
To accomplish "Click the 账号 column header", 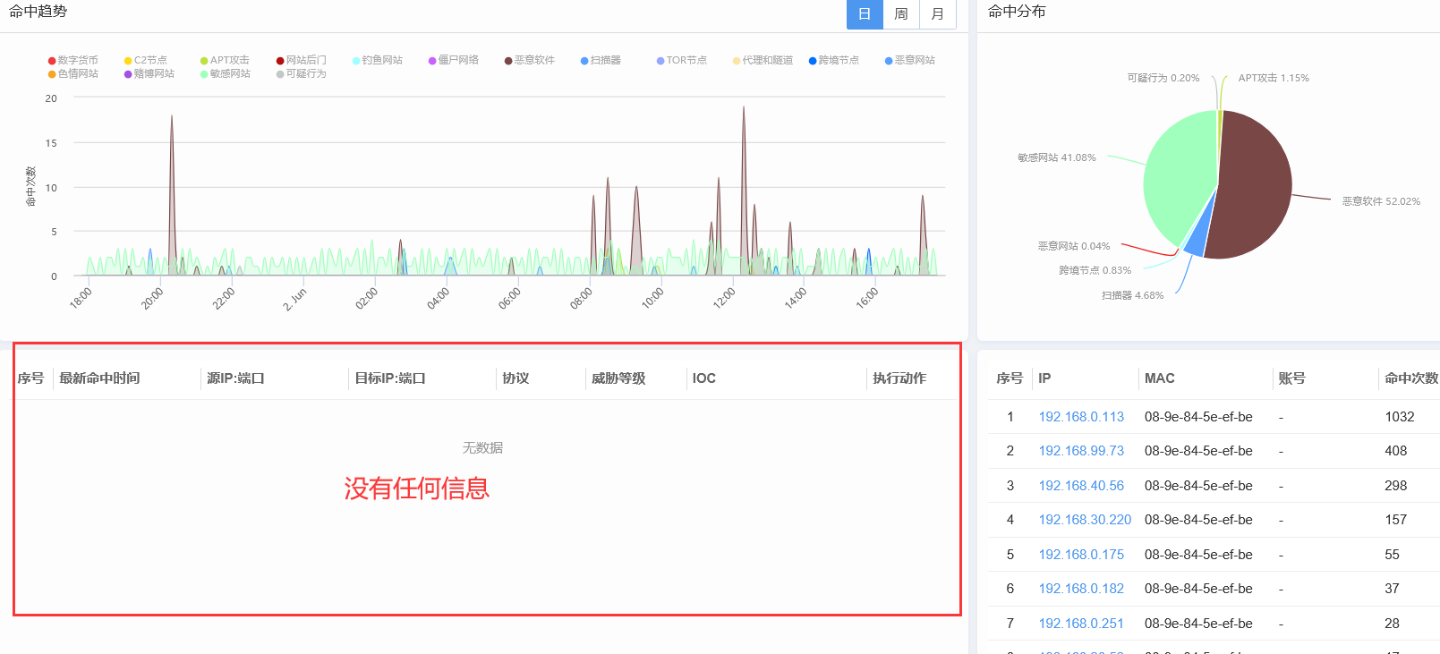I will click(x=1291, y=378).
